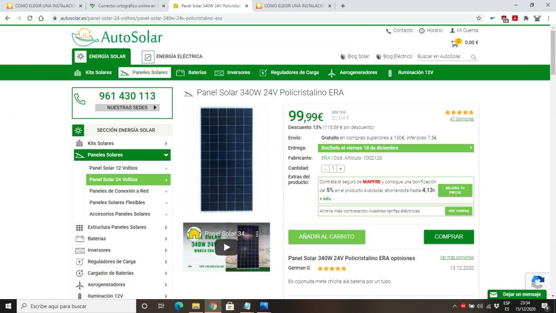Screen dimensions: 556x313
Task: Open the Chrome icon in taskbar
Action: [x=213, y=306]
